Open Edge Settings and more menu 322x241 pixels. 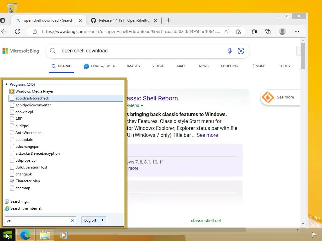click(297, 31)
